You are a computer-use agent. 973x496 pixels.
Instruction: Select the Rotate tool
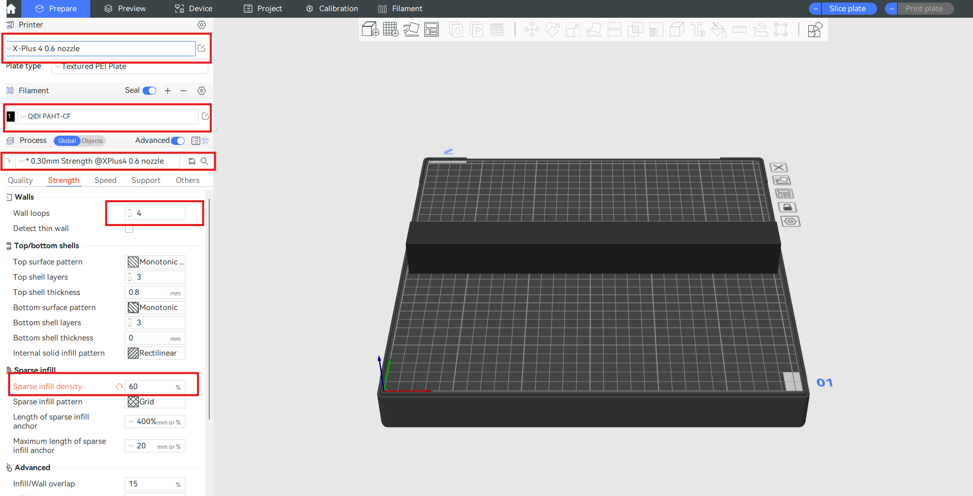coord(552,29)
